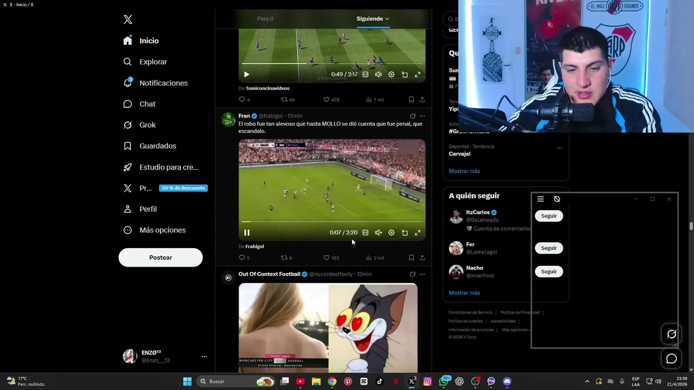Enable picture-in-picture on Fran's video
This screenshot has width=694, height=390.
coord(404,232)
